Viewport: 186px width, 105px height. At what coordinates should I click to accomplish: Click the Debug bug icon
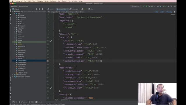(x=146, y=6)
